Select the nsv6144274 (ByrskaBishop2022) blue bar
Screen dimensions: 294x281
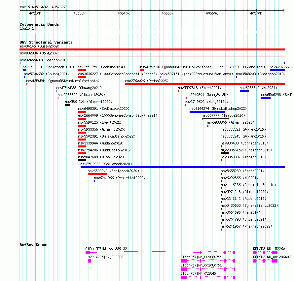click(207, 112)
